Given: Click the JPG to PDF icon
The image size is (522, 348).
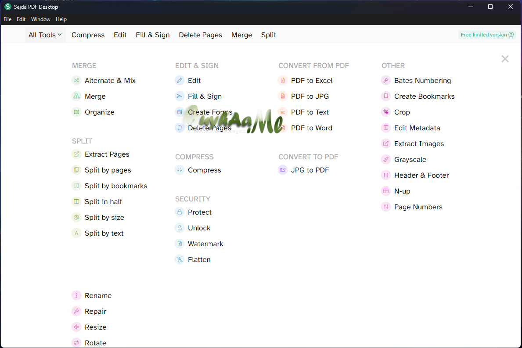Looking at the screenshot, I should [x=283, y=170].
